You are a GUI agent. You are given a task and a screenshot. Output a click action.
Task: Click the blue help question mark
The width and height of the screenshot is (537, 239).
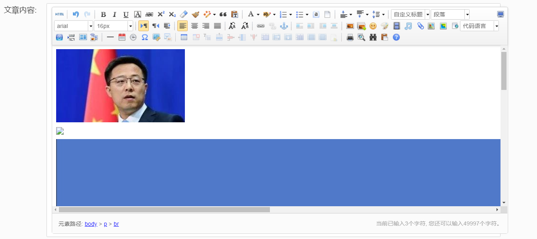coord(396,37)
